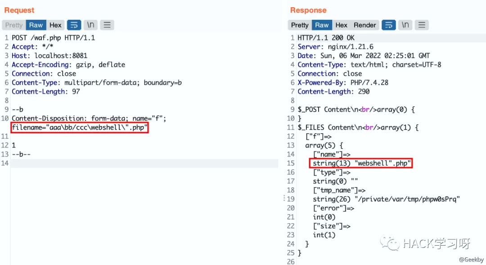486x265 pixels.
Task: Click the Request panel heading
Action: tap(19, 10)
